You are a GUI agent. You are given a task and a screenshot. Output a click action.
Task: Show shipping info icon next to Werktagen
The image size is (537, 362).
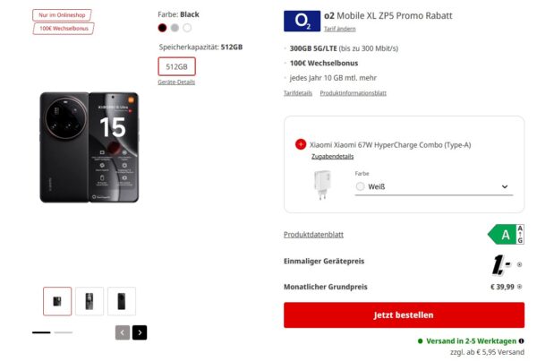(x=521, y=341)
